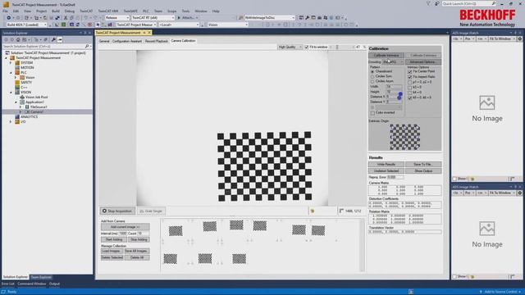Click the search magnifier in Solution Explorer
The image size is (525, 295).
tap(87, 46)
